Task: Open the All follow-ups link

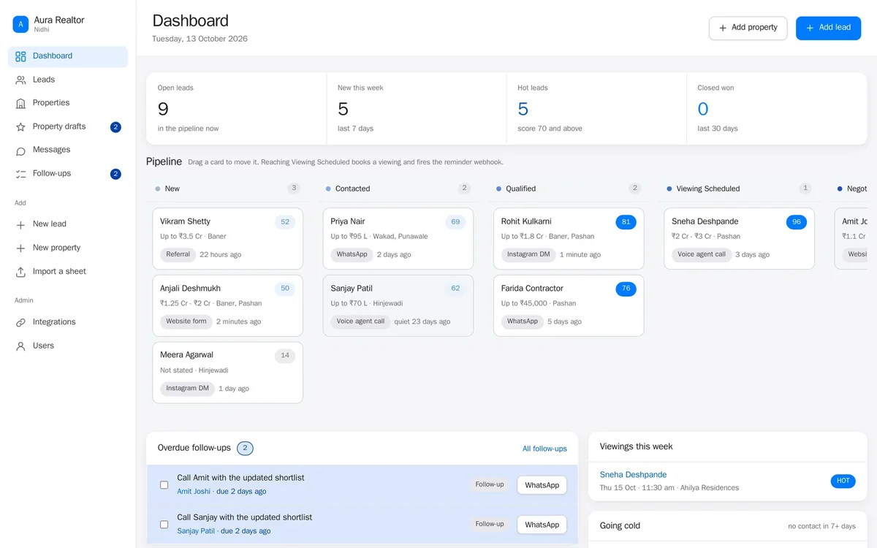Action: click(544, 449)
